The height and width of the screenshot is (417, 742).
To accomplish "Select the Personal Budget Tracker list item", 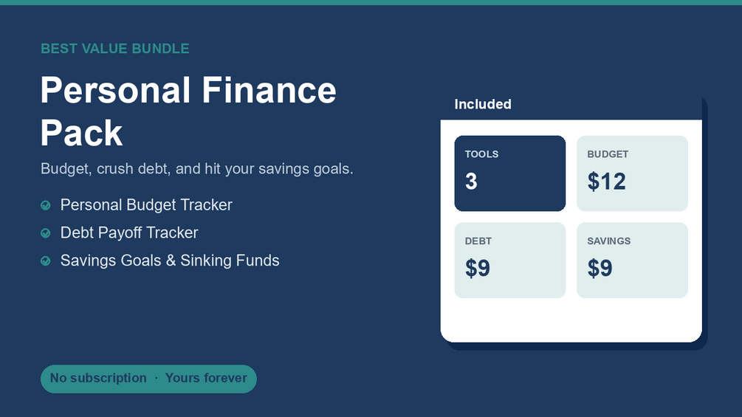I will (137, 205).
